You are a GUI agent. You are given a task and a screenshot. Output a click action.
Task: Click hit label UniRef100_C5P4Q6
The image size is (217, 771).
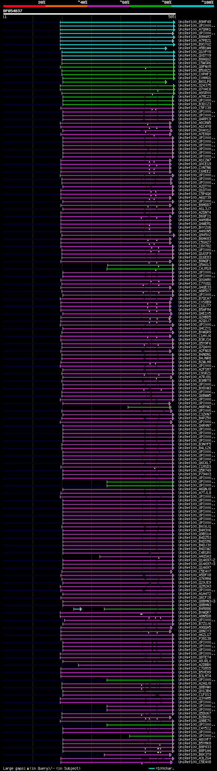[195, 194]
